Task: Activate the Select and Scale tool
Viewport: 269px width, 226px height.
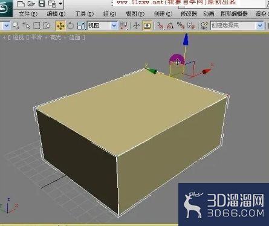Action: 81,26
